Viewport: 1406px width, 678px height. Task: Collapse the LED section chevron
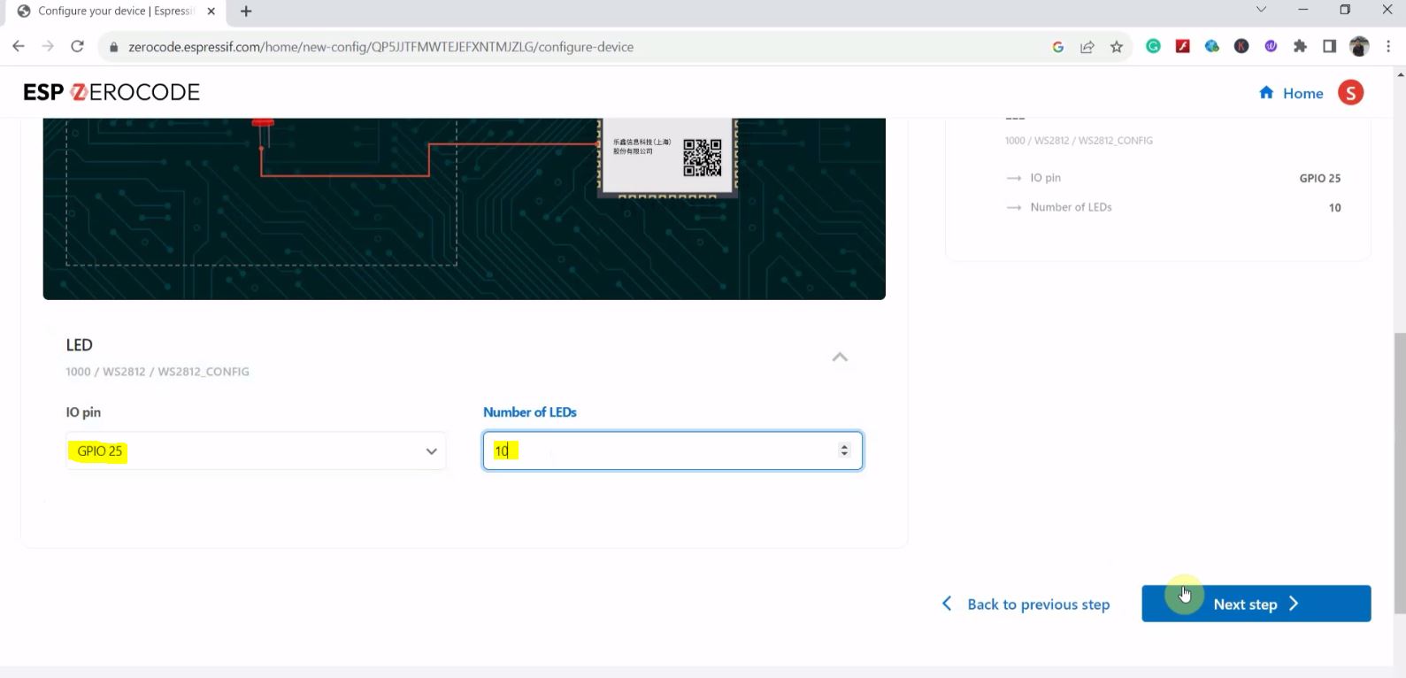tap(840, 358)
